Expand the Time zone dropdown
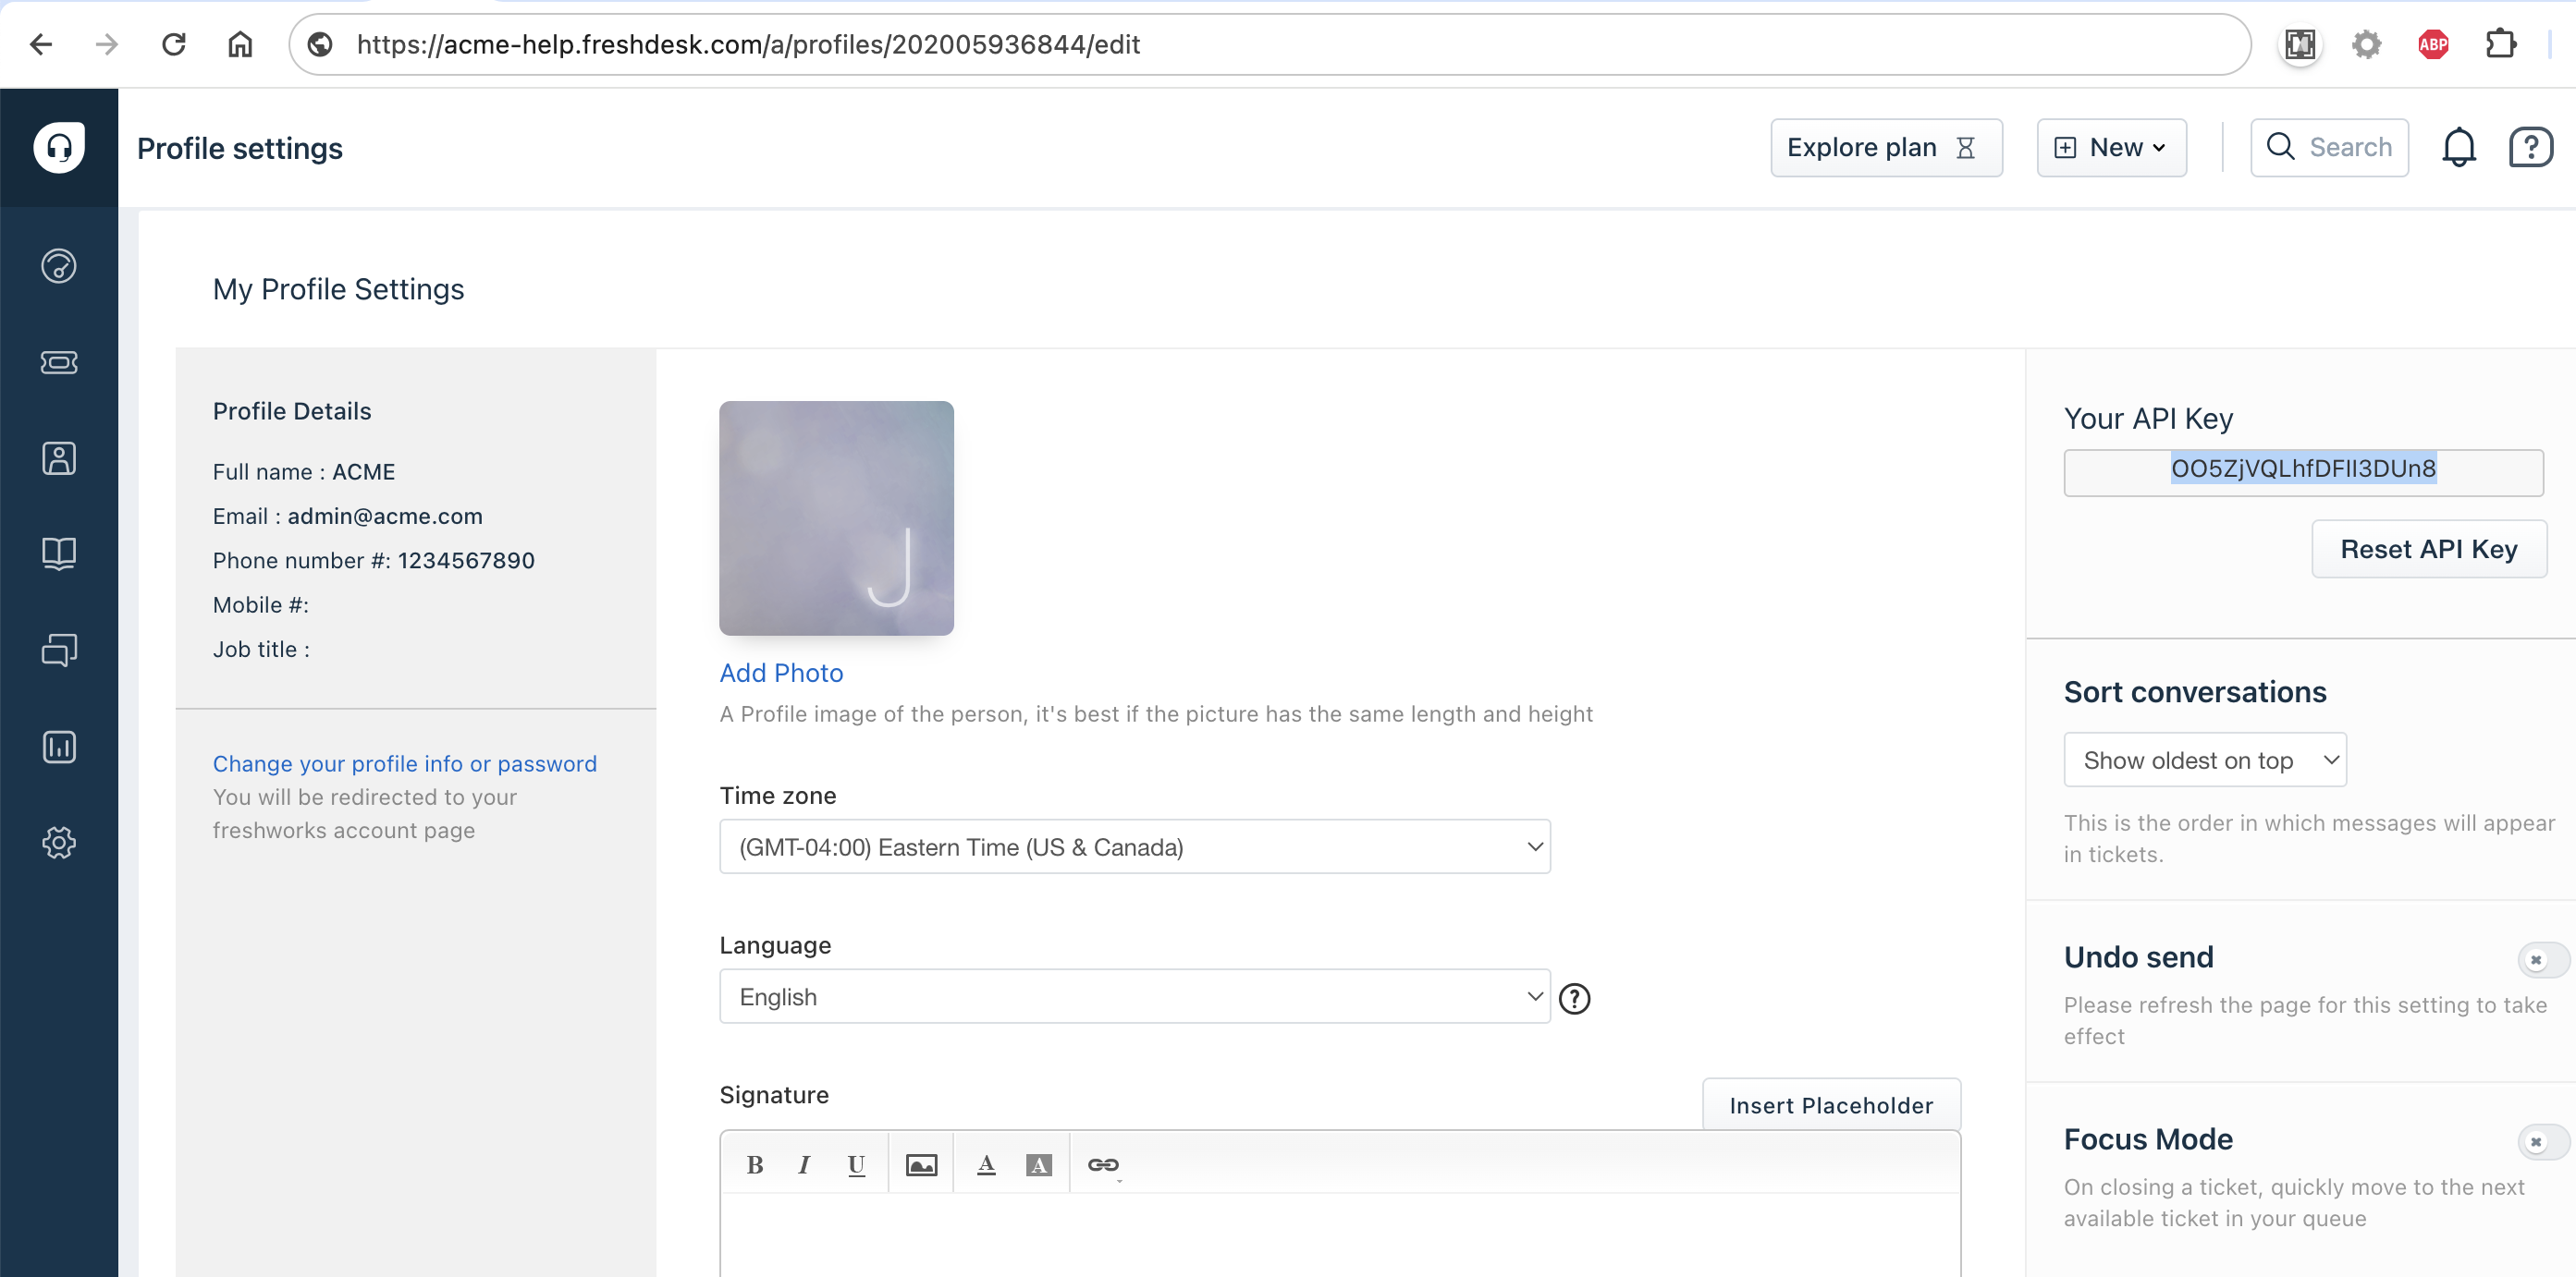 (x=1134, y=846)
